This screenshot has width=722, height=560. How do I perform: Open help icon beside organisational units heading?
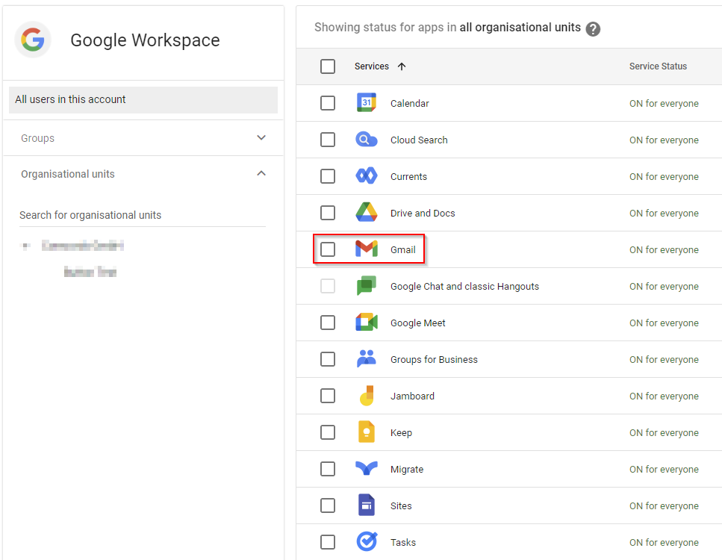click(x=593, y=28)
